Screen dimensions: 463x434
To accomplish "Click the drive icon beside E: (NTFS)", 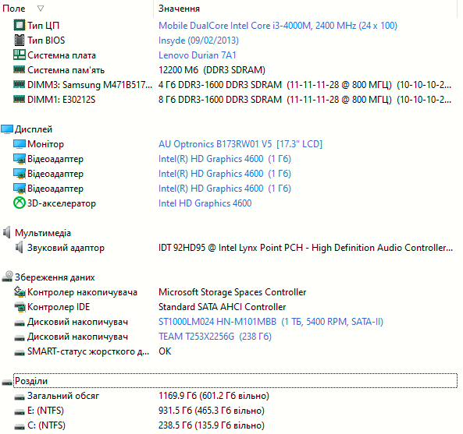I will point(20,412).
